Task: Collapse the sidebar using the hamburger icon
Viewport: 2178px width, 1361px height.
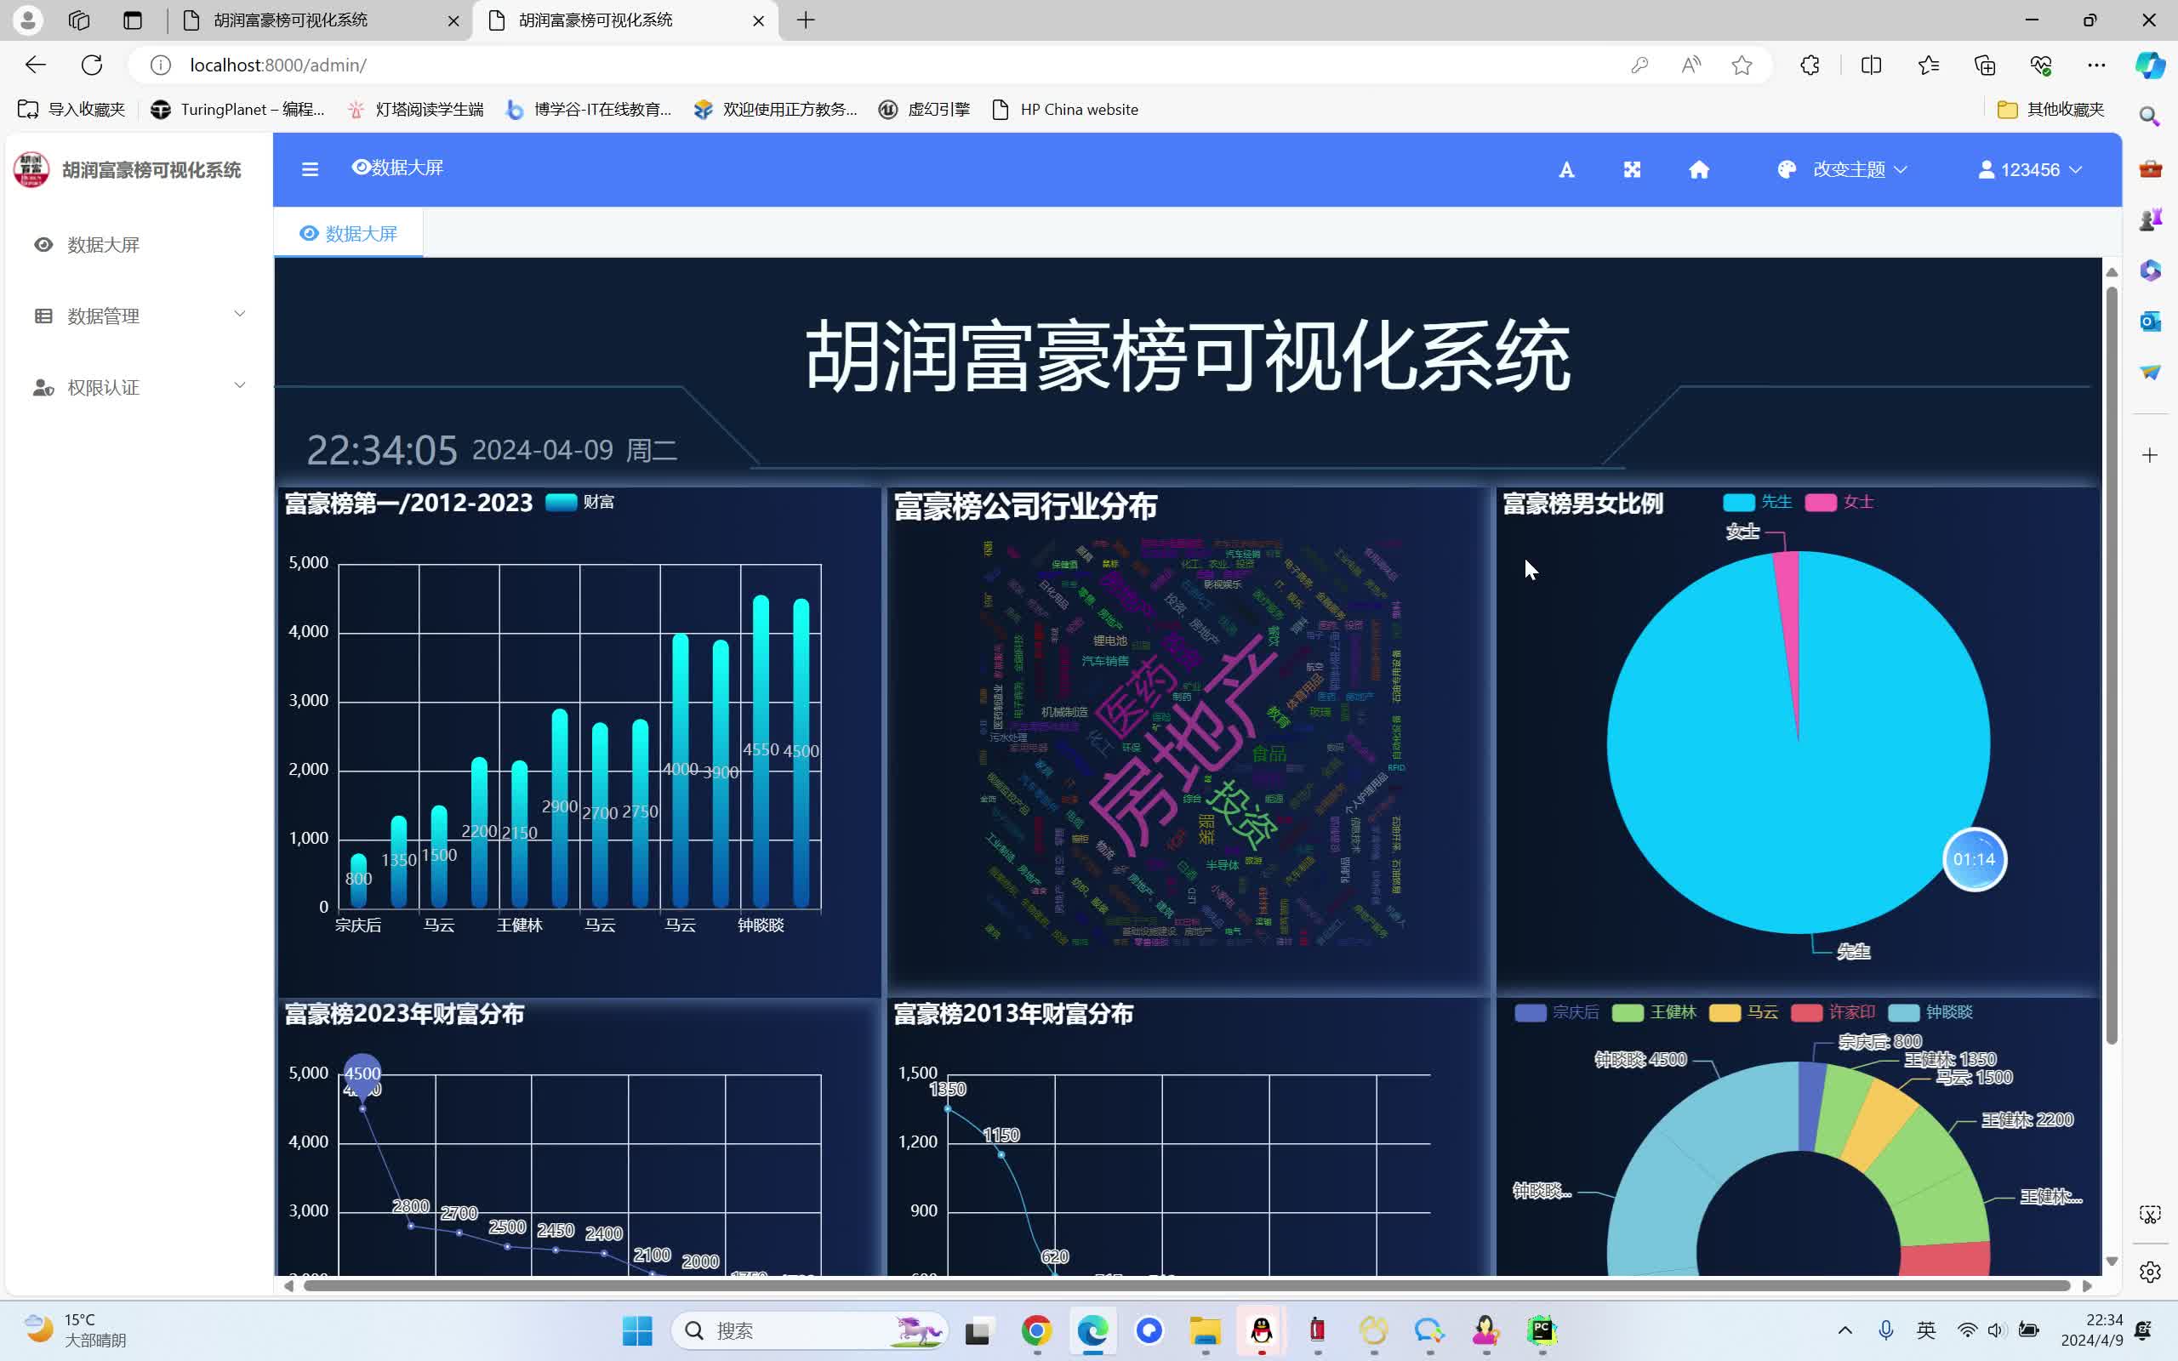Action: (x=310, y=168)
